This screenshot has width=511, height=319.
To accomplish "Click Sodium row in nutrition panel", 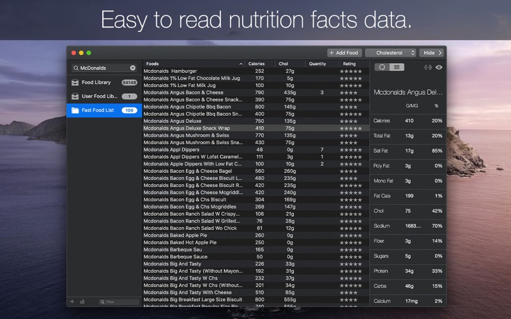I will coord(408,226).
